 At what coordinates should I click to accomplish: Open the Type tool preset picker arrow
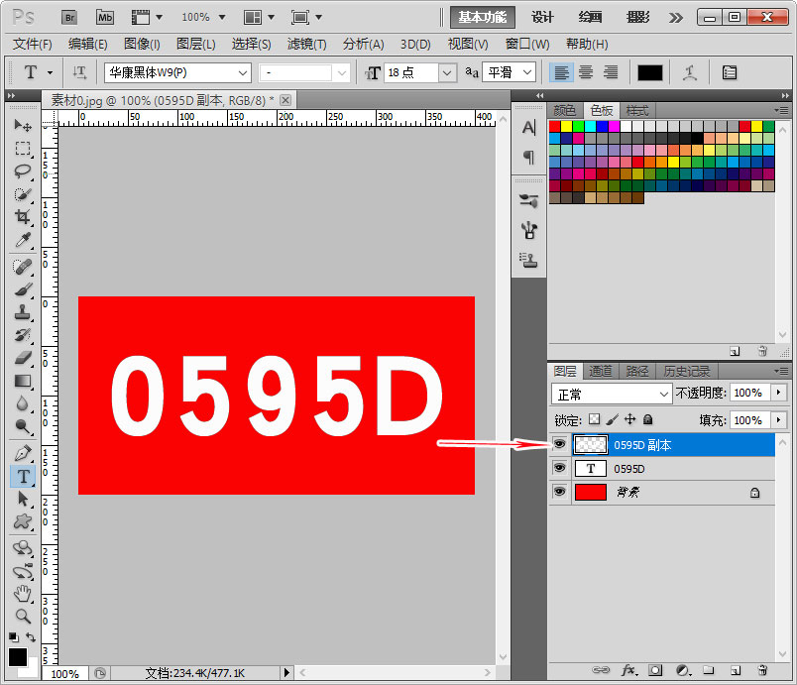pyautogui.click(x=50, y=72)
